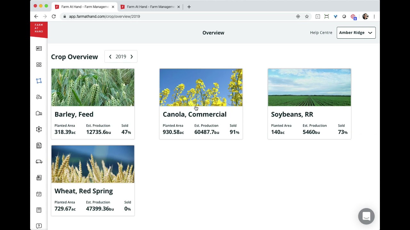Switch to the second Farm At Hand tab
The width and height of the screenshot is (410, 230).
(150, 7)
